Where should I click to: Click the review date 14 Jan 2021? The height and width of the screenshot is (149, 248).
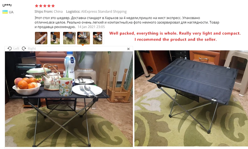91,27
